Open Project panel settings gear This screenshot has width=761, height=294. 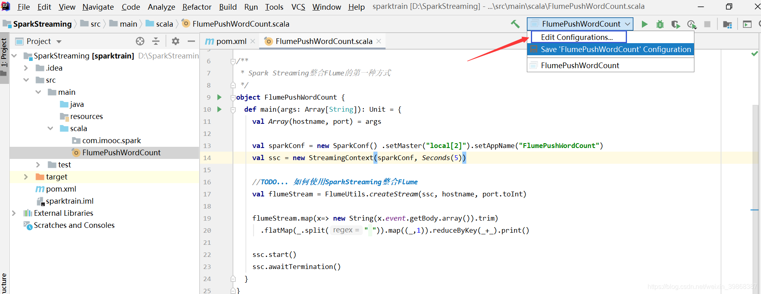pyautogui.click(x=176, y=41)
